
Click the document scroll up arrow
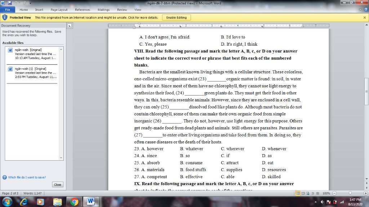[366, 25]
